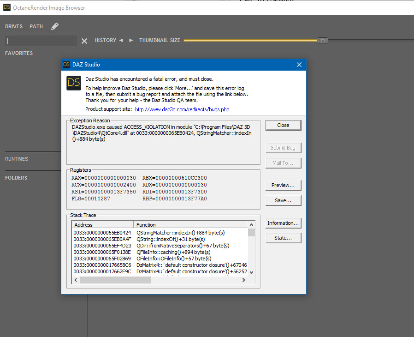Click the OctaneRender Image Browser DS logo
414x337 pixels.
[x=7, y=7]
